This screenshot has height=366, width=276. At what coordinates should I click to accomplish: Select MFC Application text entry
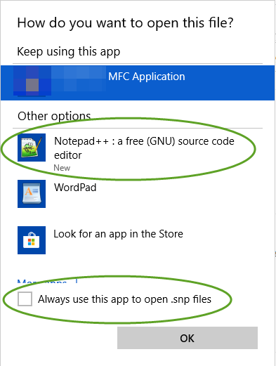(147, 77)
